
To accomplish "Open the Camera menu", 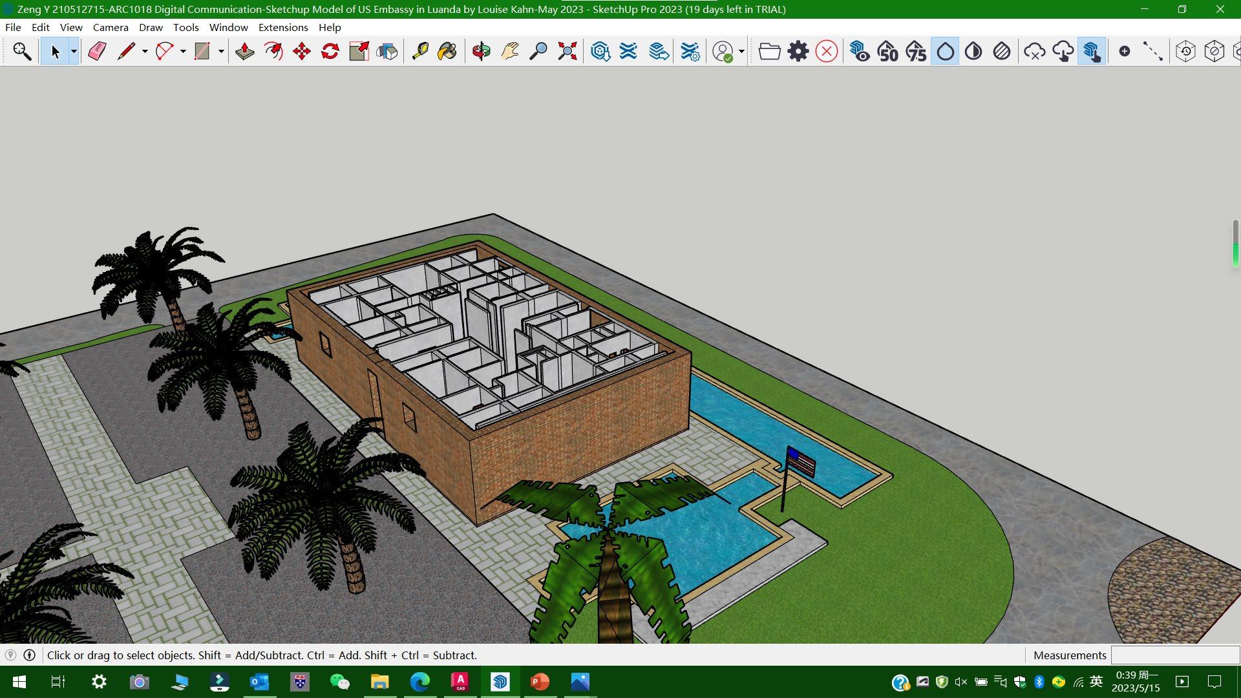I will click(x=111, y=27).
